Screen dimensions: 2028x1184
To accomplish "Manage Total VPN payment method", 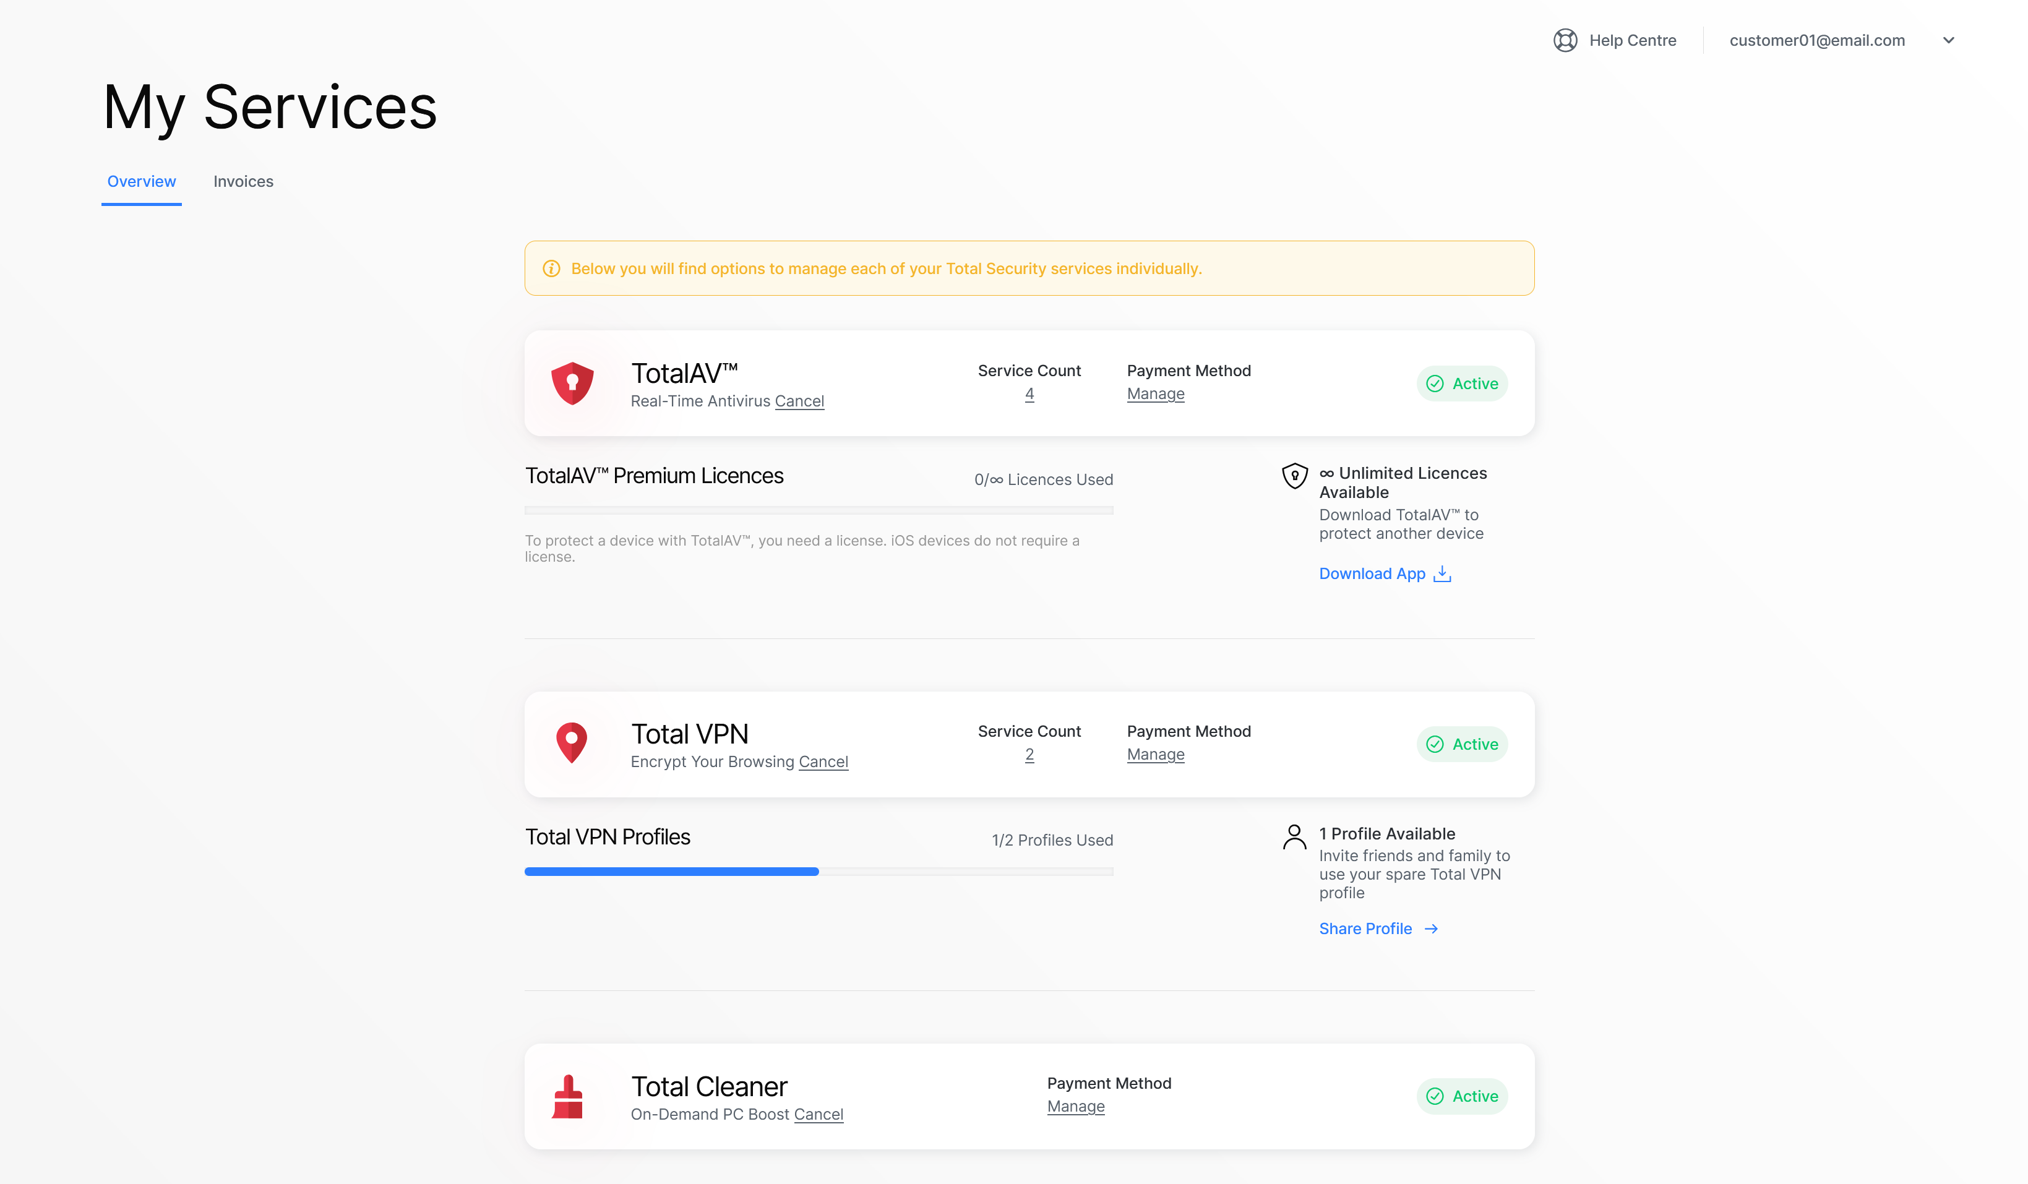I will [1156, 754].
